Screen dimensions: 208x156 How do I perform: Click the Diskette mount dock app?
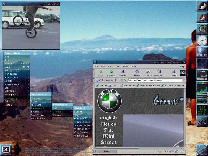coord(202,75)
